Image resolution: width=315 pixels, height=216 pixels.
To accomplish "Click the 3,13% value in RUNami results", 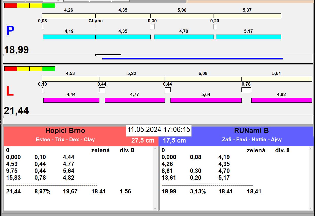I will 198,191.
